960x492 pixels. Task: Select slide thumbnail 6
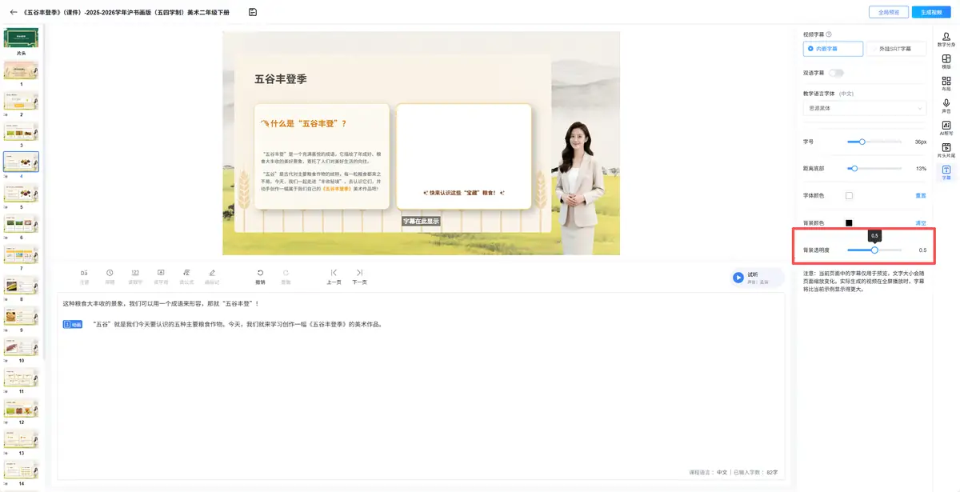pos(21,223)
